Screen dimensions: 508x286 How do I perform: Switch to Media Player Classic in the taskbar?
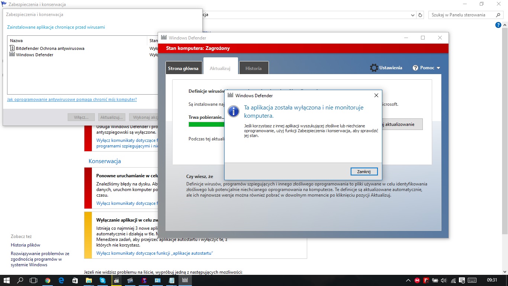[x=116, y=280]
